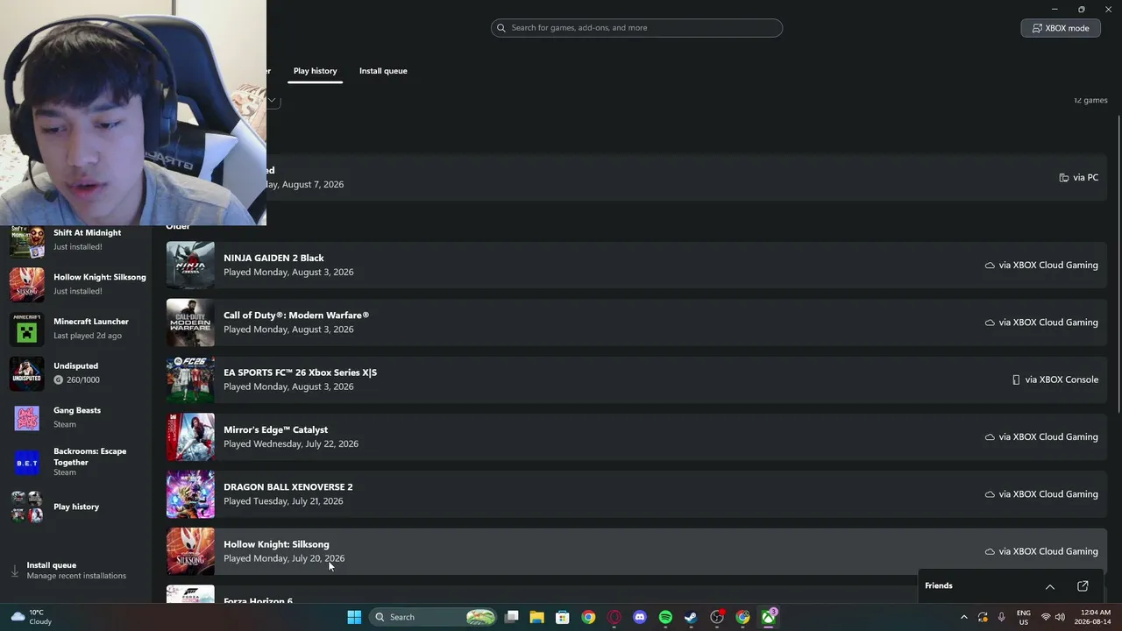Open network and volume quick settings
The height and width of the screenshot is (631, 1122).
1053,617
